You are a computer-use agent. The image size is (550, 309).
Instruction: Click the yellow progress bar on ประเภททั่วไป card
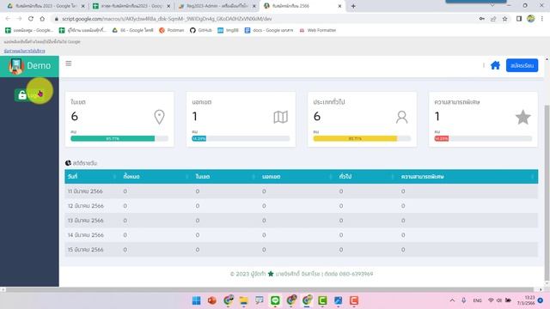point(355,138)
